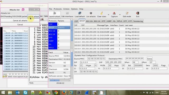Select the 802.1X protocol row
Screen dimensions: 169x95
pos(59,34)
